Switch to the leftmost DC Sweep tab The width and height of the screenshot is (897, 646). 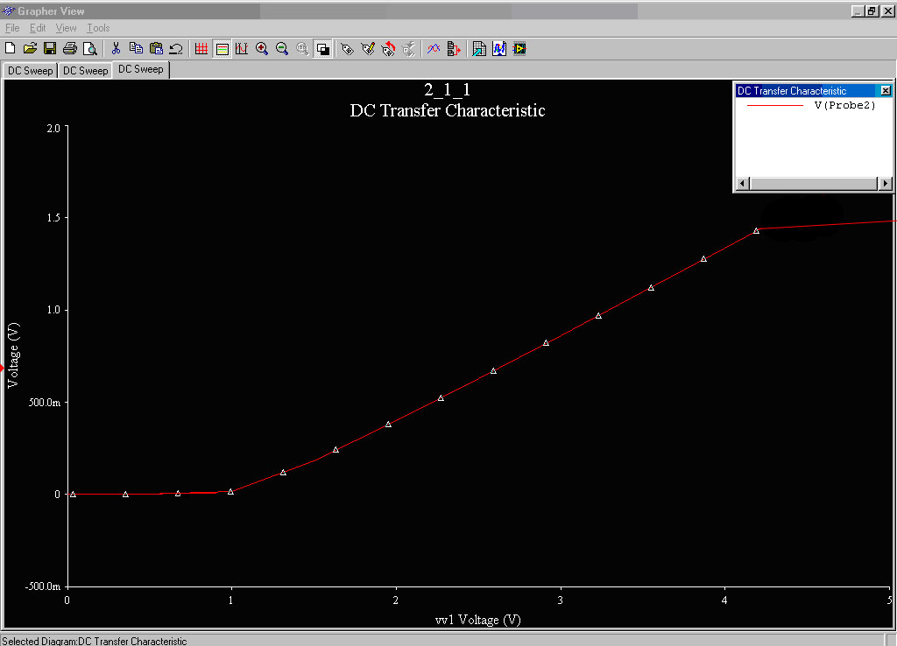tap(31, 71)
